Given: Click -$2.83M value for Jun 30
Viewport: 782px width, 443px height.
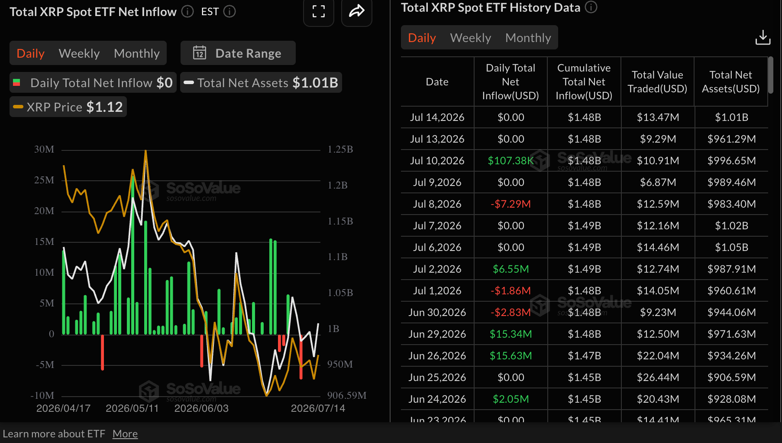Looking at the screenshot, I should tap(511, 312).
